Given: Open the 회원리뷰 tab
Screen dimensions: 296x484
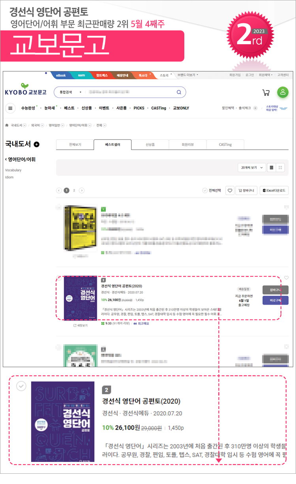Looking at the screenshot, I should click(x=187, y=144).
